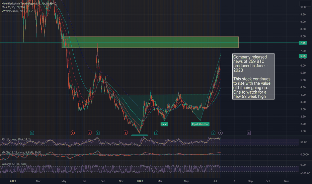Click the 2023 label on the time axis
312x184 pixels.
(140, 181)
